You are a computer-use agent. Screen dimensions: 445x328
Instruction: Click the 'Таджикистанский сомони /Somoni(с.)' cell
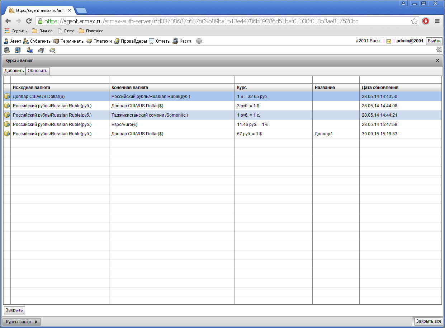click(172, 115)
